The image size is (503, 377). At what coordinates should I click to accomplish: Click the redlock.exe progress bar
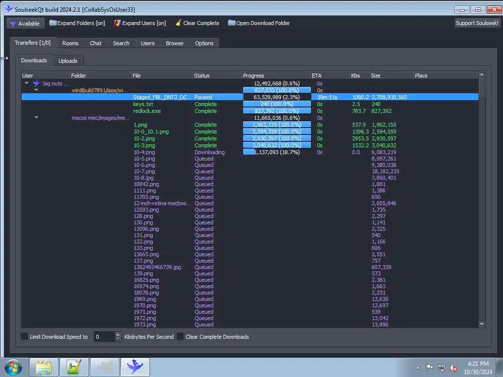click(277, 111)
